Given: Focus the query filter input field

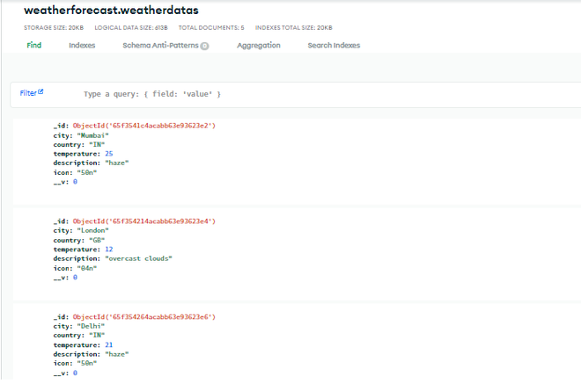Looking at the screenshot, I should (x=308, y=94).
